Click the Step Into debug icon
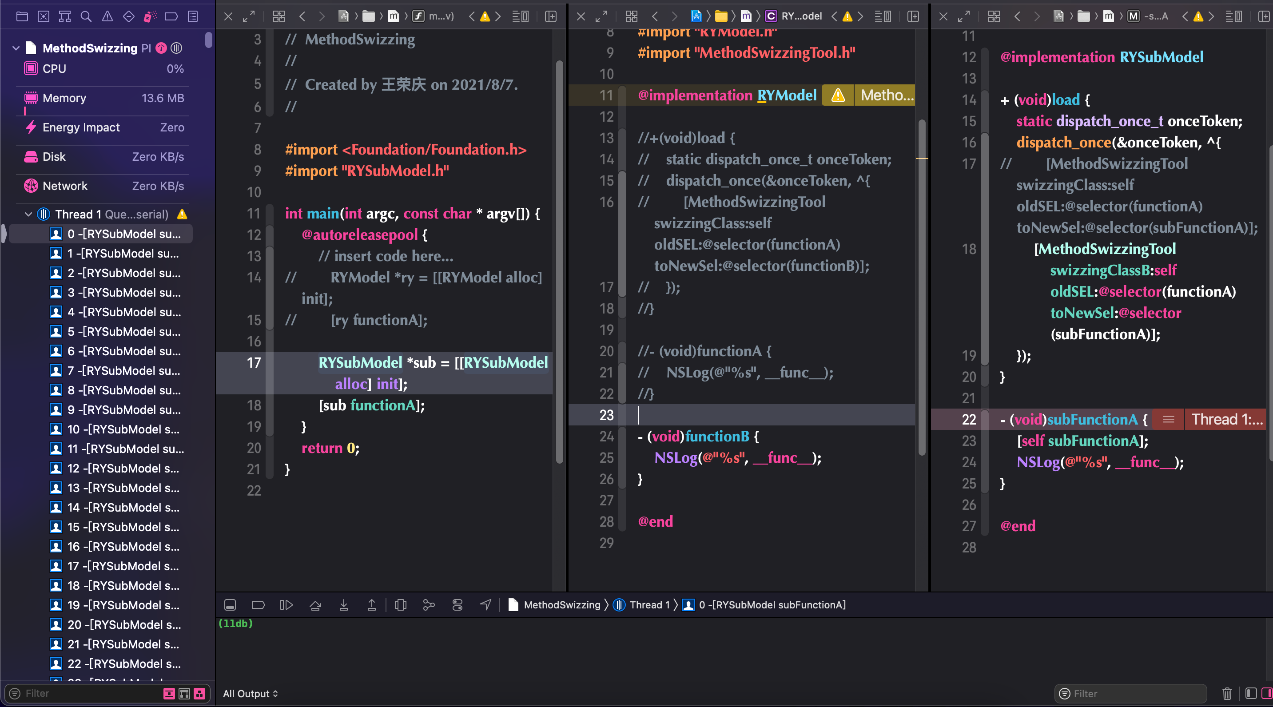This screenshot has width=1273, height=707. (x=343, y=605)
